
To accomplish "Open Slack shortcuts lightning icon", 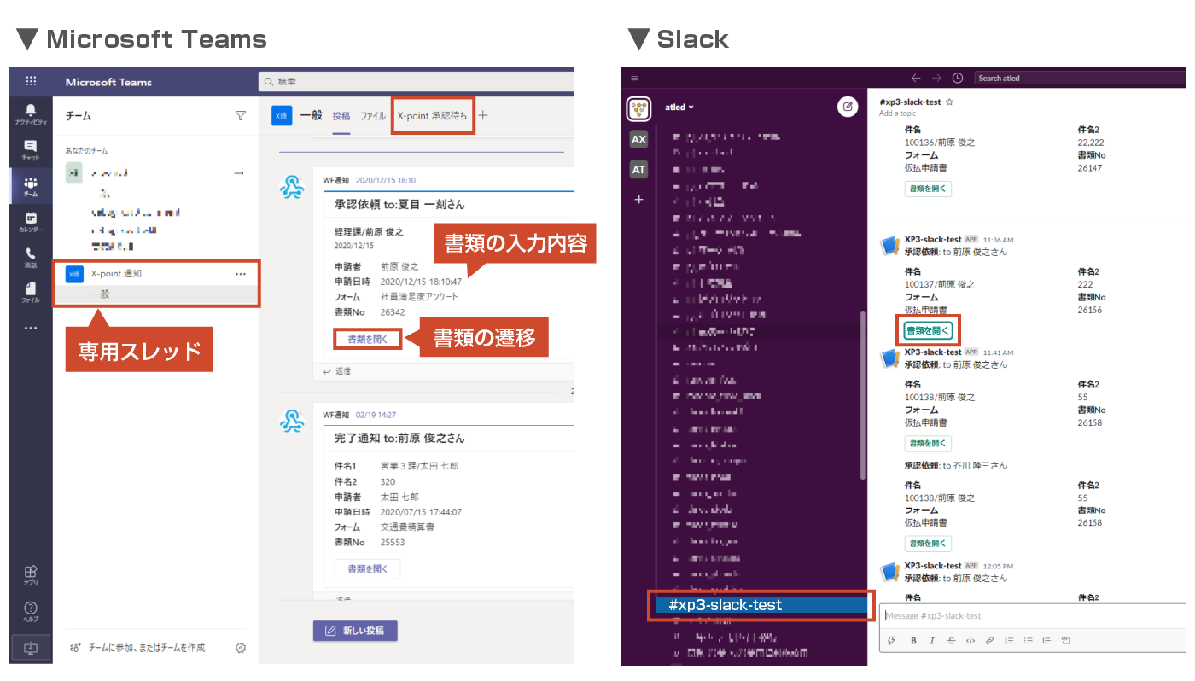I will (892, 640).
